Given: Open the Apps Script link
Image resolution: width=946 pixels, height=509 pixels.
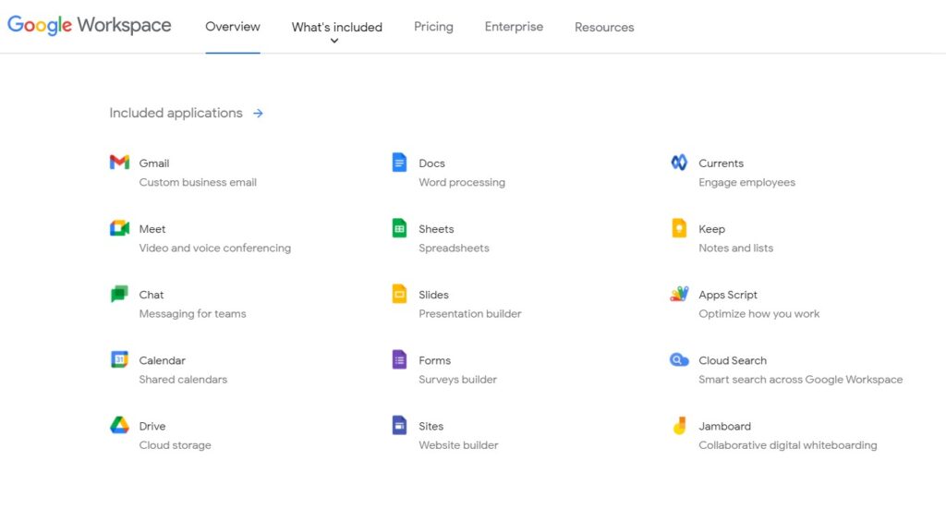Looking at the screenshot, I should (728, 295).
